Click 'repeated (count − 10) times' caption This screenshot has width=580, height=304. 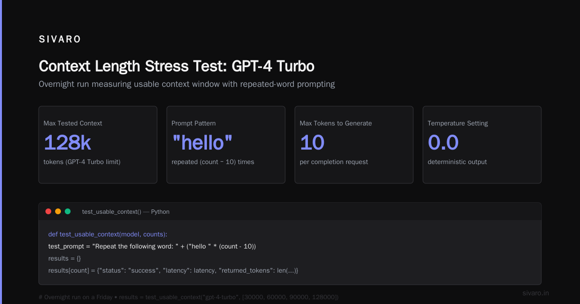point(213,162)
